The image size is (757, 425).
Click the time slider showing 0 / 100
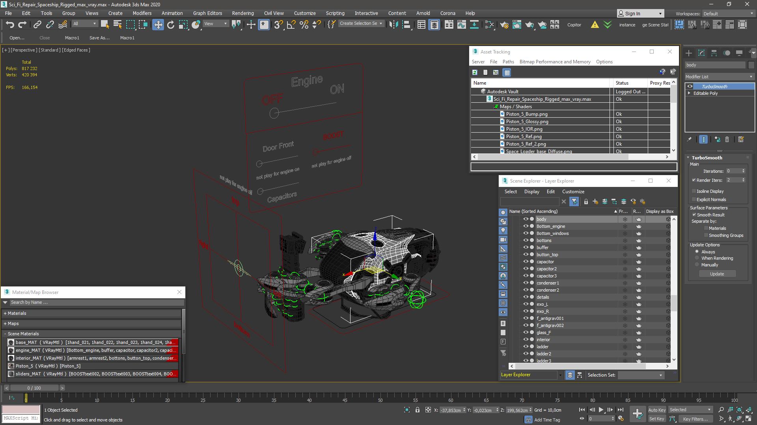34,388
